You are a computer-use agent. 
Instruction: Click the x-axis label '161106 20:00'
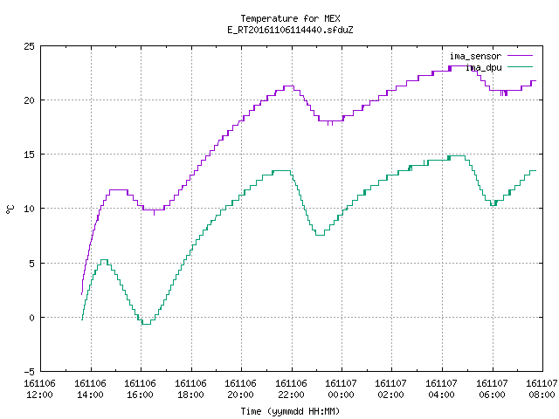coord(241,389)
